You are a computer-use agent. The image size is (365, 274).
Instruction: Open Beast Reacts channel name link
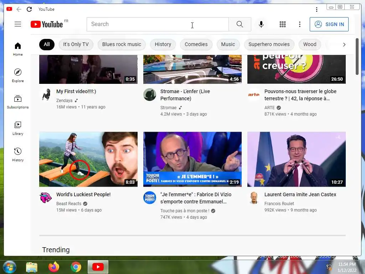coord(69,204)
